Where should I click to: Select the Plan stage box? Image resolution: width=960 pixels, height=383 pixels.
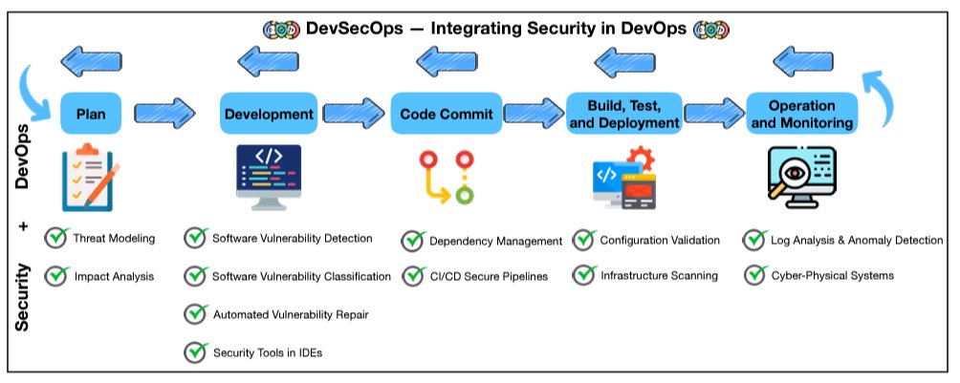pos(91,114)
